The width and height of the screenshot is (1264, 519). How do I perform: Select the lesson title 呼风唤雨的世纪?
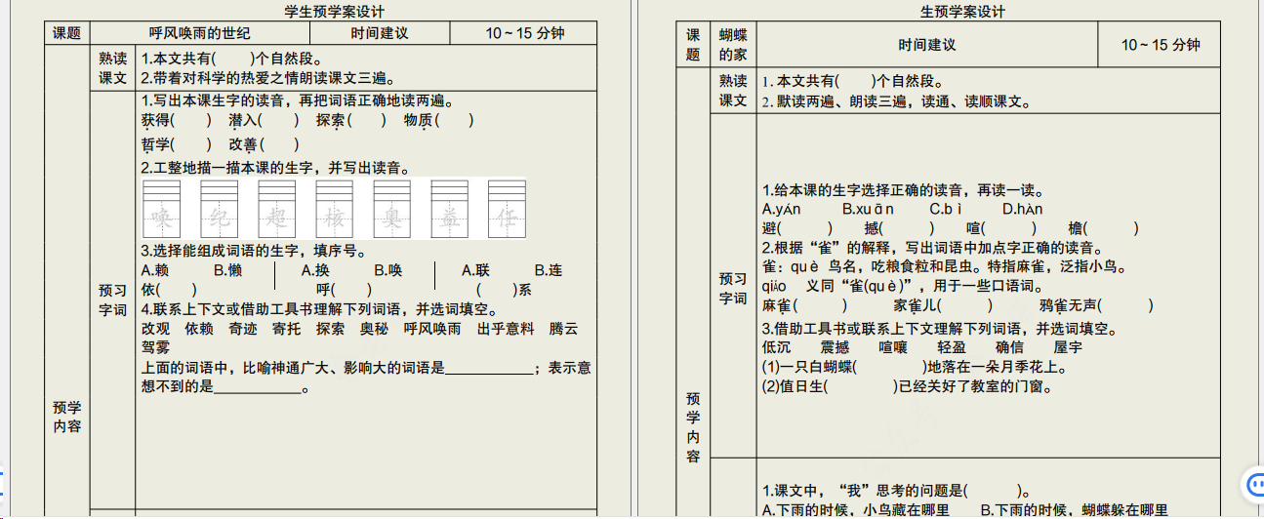pos(199,33)
